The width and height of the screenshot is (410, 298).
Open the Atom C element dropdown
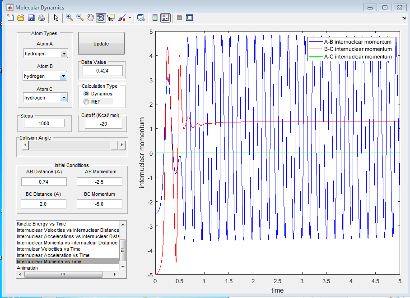coord(63,98)
